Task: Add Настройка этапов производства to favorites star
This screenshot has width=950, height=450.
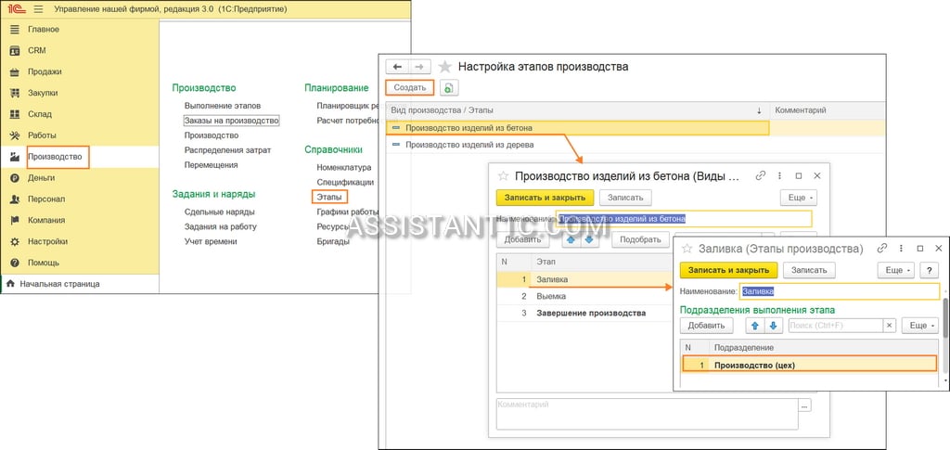Action: point(445,67)
